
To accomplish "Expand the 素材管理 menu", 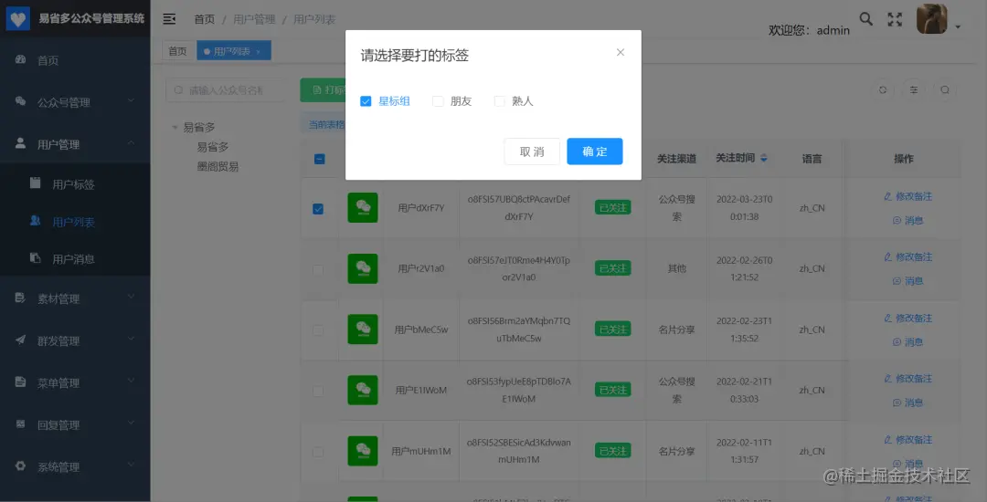I will click(75, 298).
